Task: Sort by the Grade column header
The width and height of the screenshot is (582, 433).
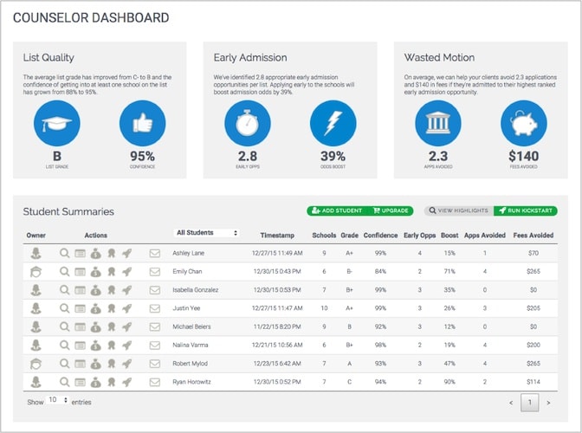Action: (349, 236)
